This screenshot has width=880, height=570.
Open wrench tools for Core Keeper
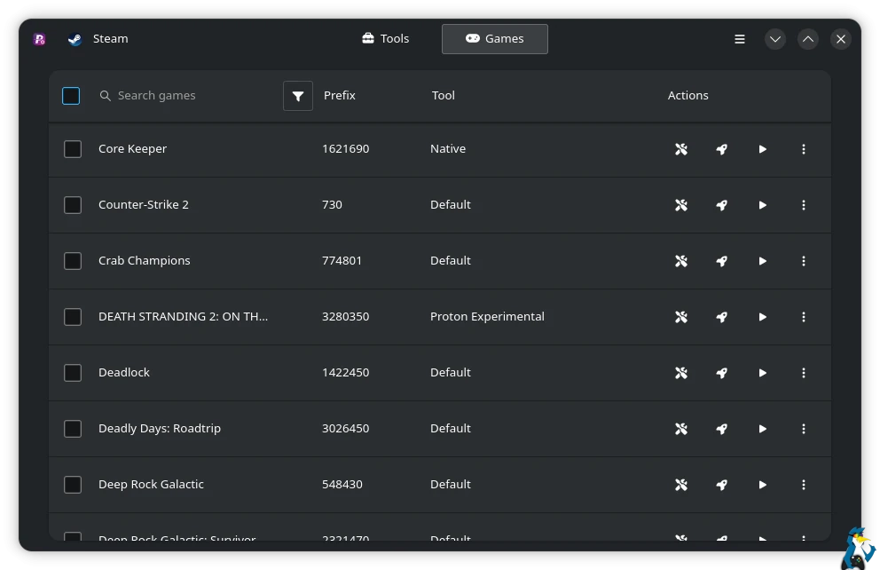point(680,149)
